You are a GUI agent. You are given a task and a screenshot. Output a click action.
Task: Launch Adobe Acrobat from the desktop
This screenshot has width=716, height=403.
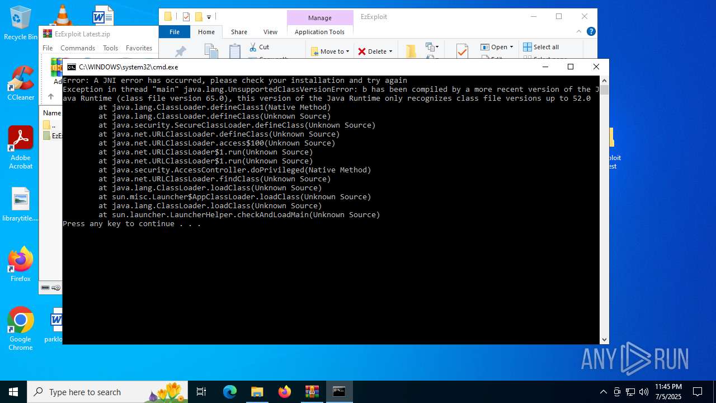tap(20, 148)
